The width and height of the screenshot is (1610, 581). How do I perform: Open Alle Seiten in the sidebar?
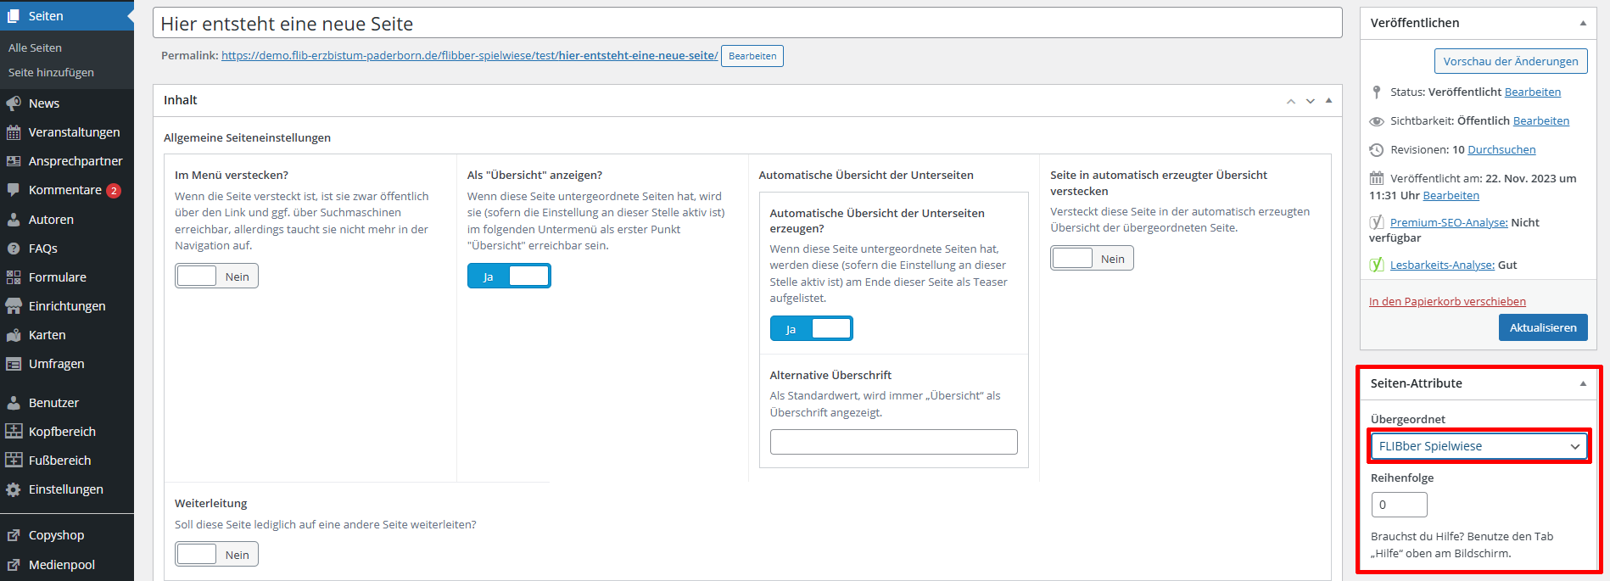coord(35,48)
